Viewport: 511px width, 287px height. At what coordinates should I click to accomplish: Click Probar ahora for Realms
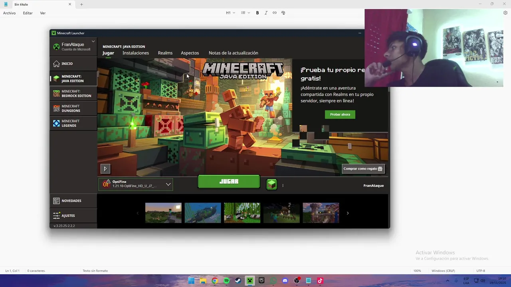tap(340, 114)
